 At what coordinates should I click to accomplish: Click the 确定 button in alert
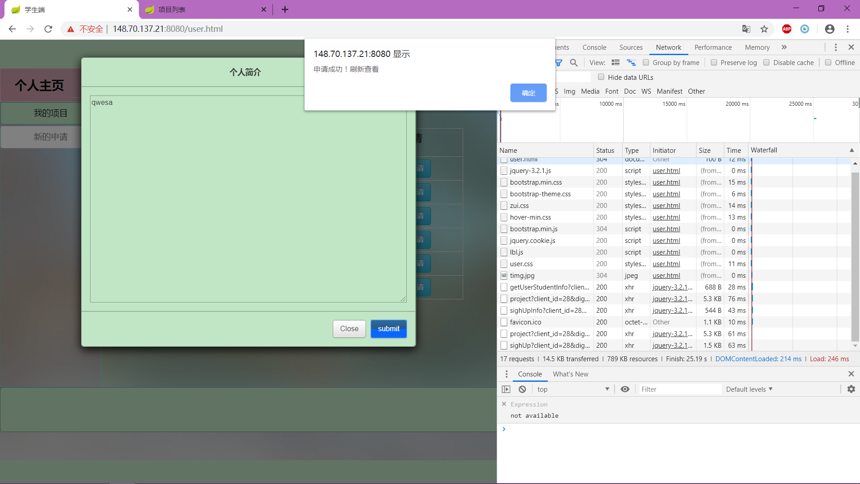[x=528, y=93]
